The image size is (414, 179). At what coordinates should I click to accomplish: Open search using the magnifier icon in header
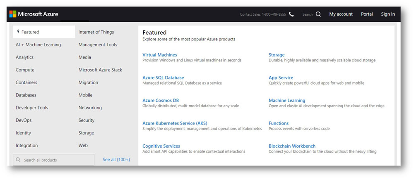click(x=318, y=14)
